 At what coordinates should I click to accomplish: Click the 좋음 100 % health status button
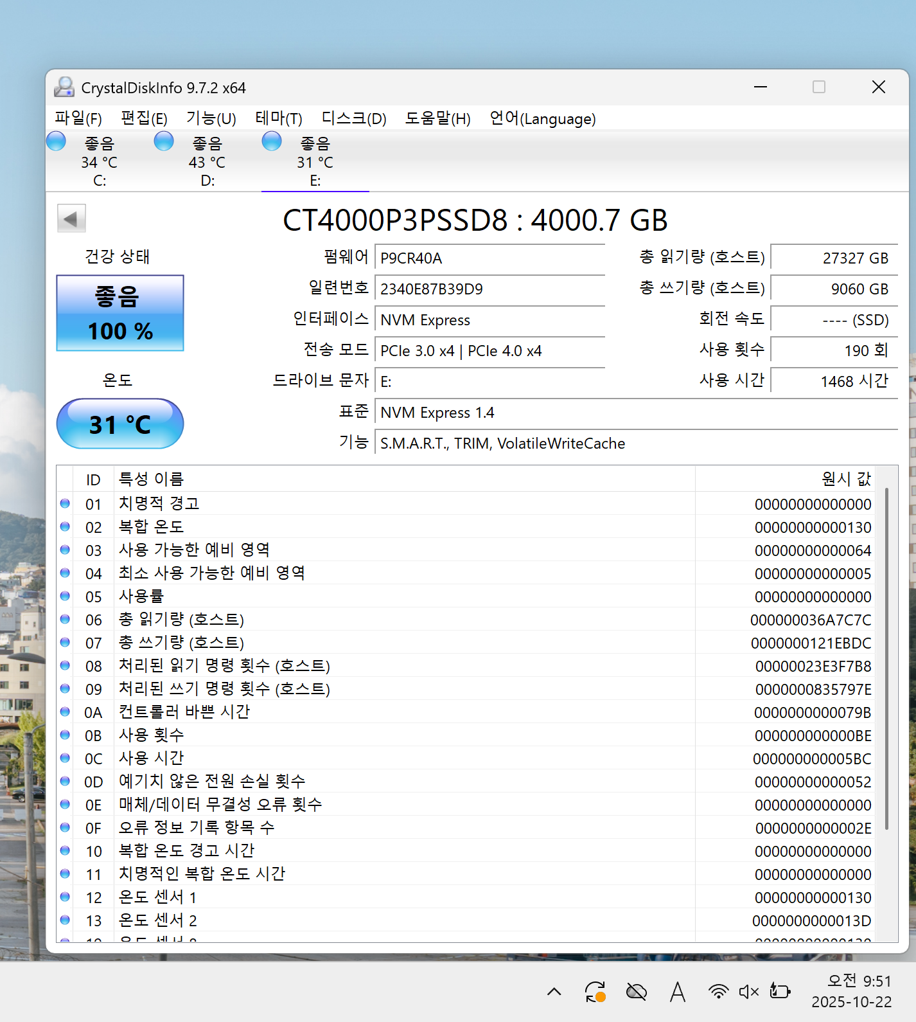120,313
